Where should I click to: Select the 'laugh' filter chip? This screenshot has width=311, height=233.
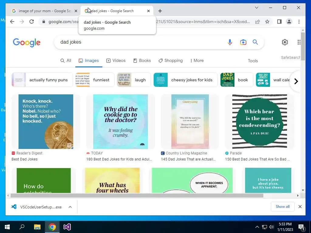coord(134,80)
